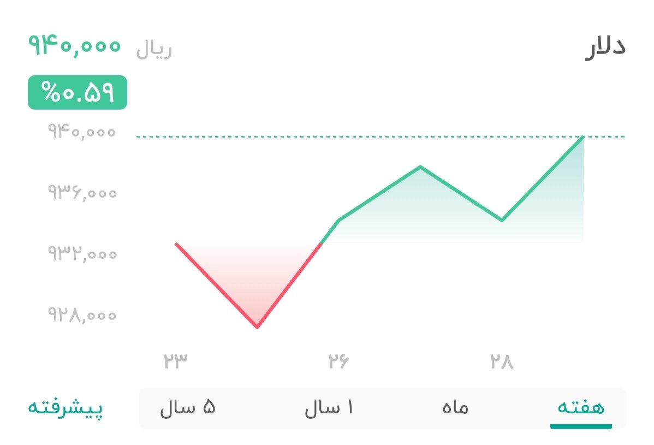Click the ۲۶ axis label
The height and width of the screenshot is (445, 654).
click(340, 360)
